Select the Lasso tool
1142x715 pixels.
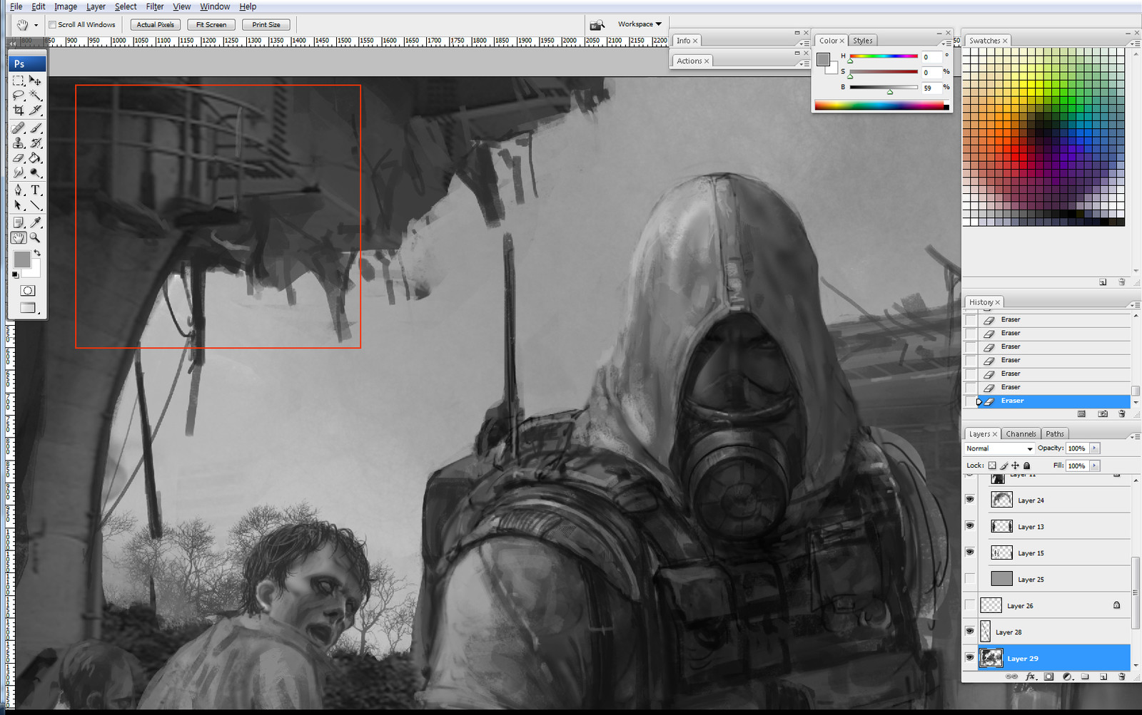pyautogui.click(x=19, y=96)
